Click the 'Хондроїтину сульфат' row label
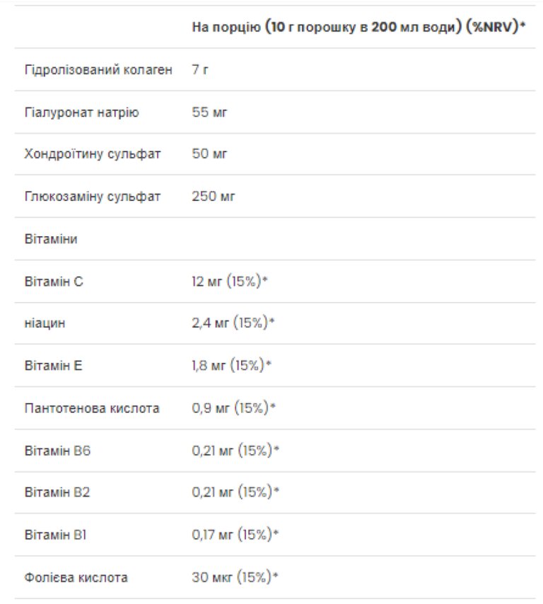Image resolution: width=543 pixels, height=604 pixels. tap(92, 154)
